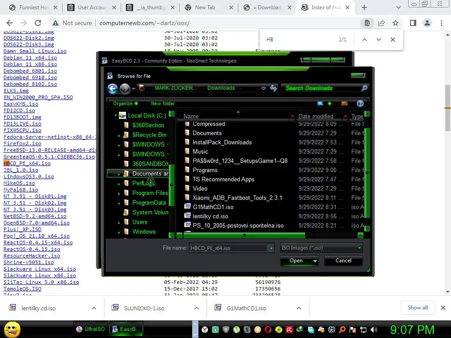Click Cancel in Browse for File
This screenshot has width=451, height=338.
[x=344, y=261]
